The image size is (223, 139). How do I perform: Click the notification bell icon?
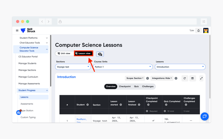pyautogui.click(x=199, y=31)
